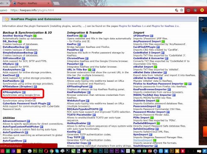Open Opera browser from the taskbar
The height and width of the screenshot is (154, 207).
click(x=46, y=151)
